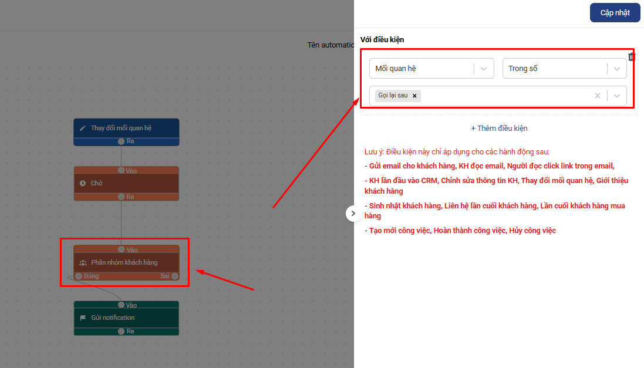Remove the 'Gọi lại sau' tag
This screenshot has height=368, width=644.
coord(414,96)
